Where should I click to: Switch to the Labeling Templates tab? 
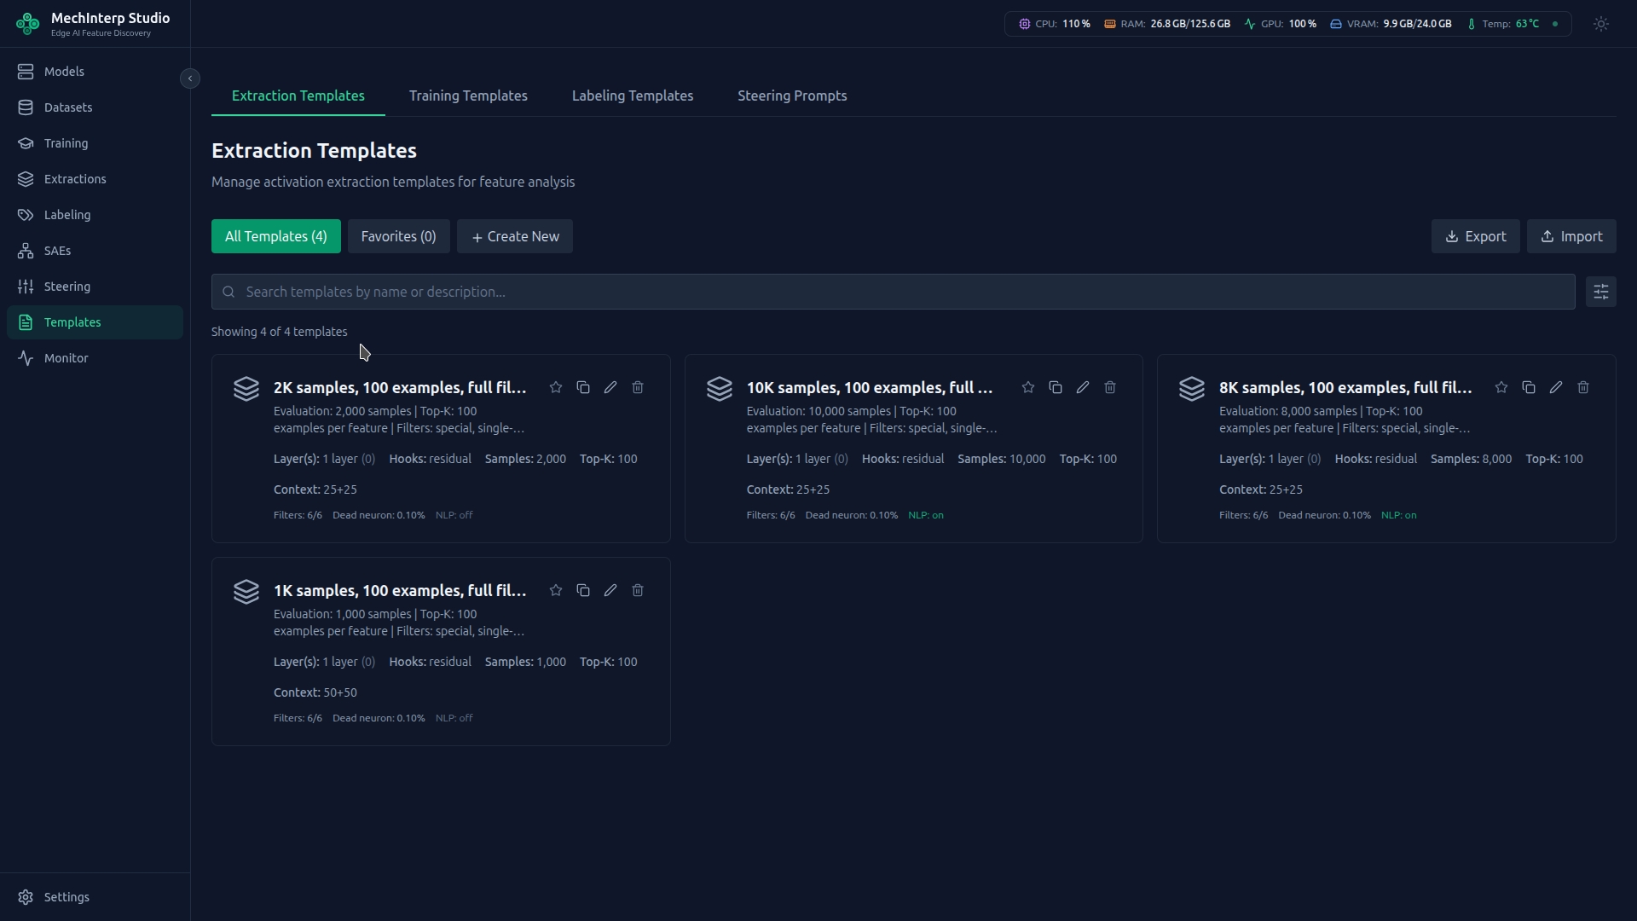tap(633, 96)
